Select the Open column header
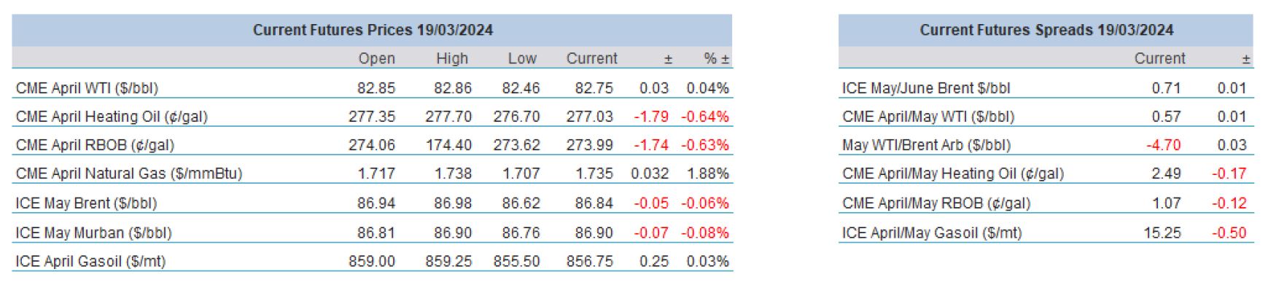This screenshot has height=304, width=1287. pos(376,58)
